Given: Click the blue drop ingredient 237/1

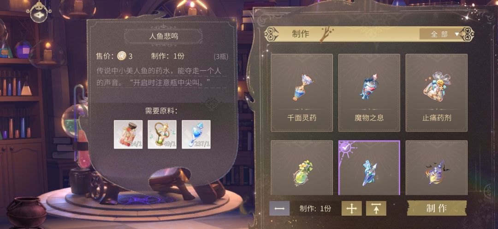Looking at the screenshot, I should pos(196,135).
